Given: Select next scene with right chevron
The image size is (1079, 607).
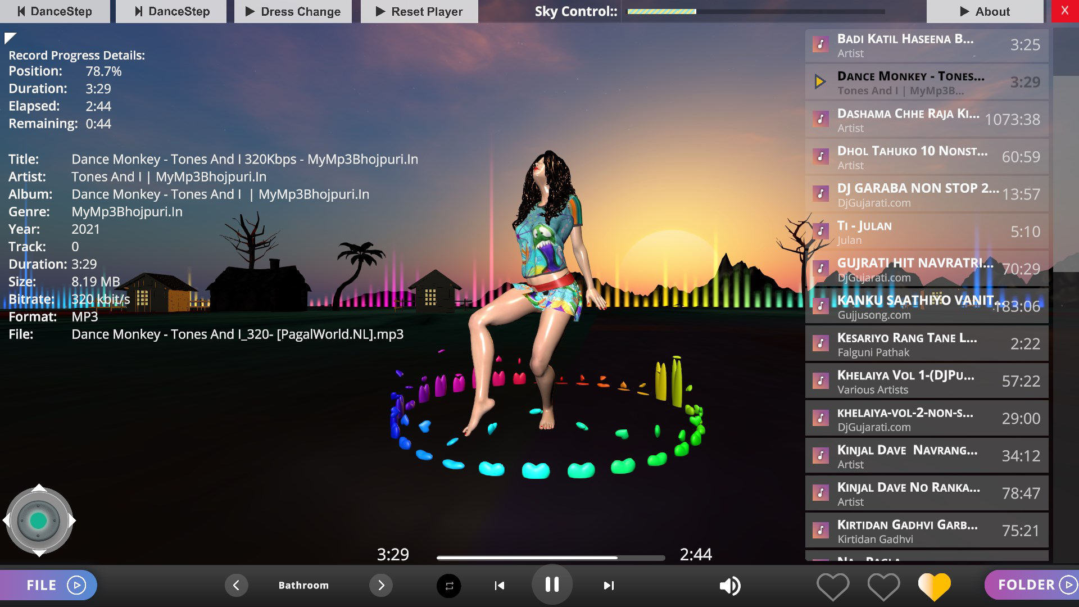Looking at the screenshot, I should pyautogui.click(x=381, y=585).
